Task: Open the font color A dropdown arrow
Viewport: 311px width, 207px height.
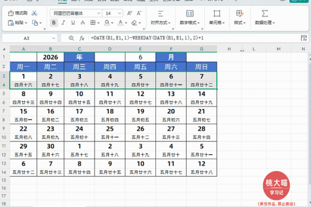Action: tap(124, 23)
